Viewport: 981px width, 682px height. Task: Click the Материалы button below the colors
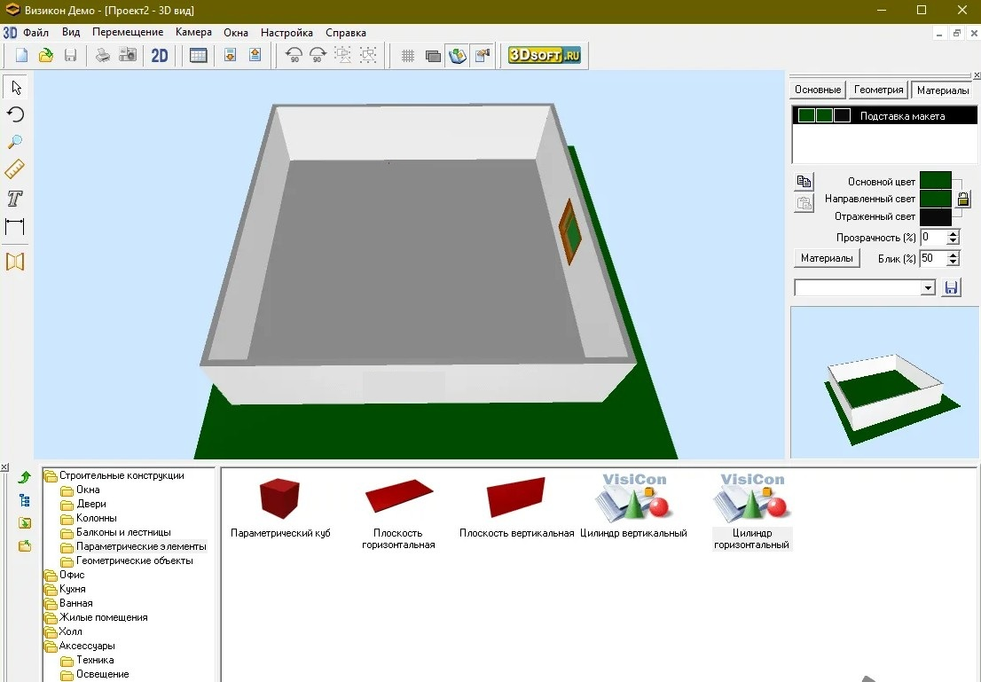827,258
